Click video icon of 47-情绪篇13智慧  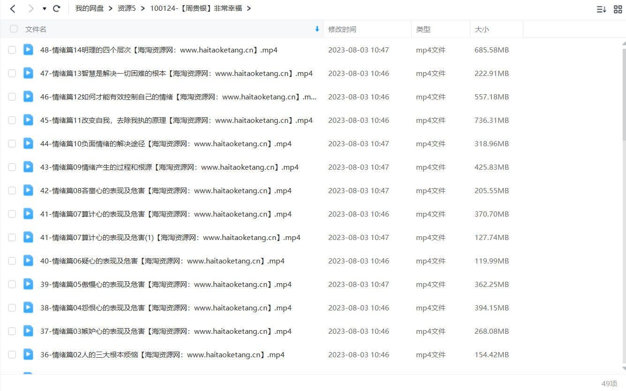click(x=29, y=73)
